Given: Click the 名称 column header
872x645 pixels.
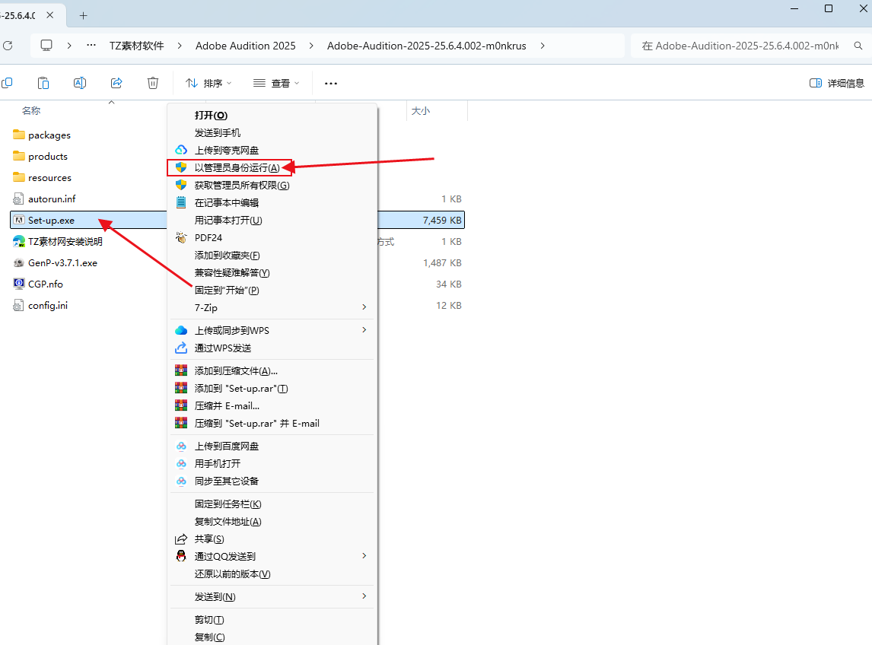Looking at the screenshot, I should [31, 110].
